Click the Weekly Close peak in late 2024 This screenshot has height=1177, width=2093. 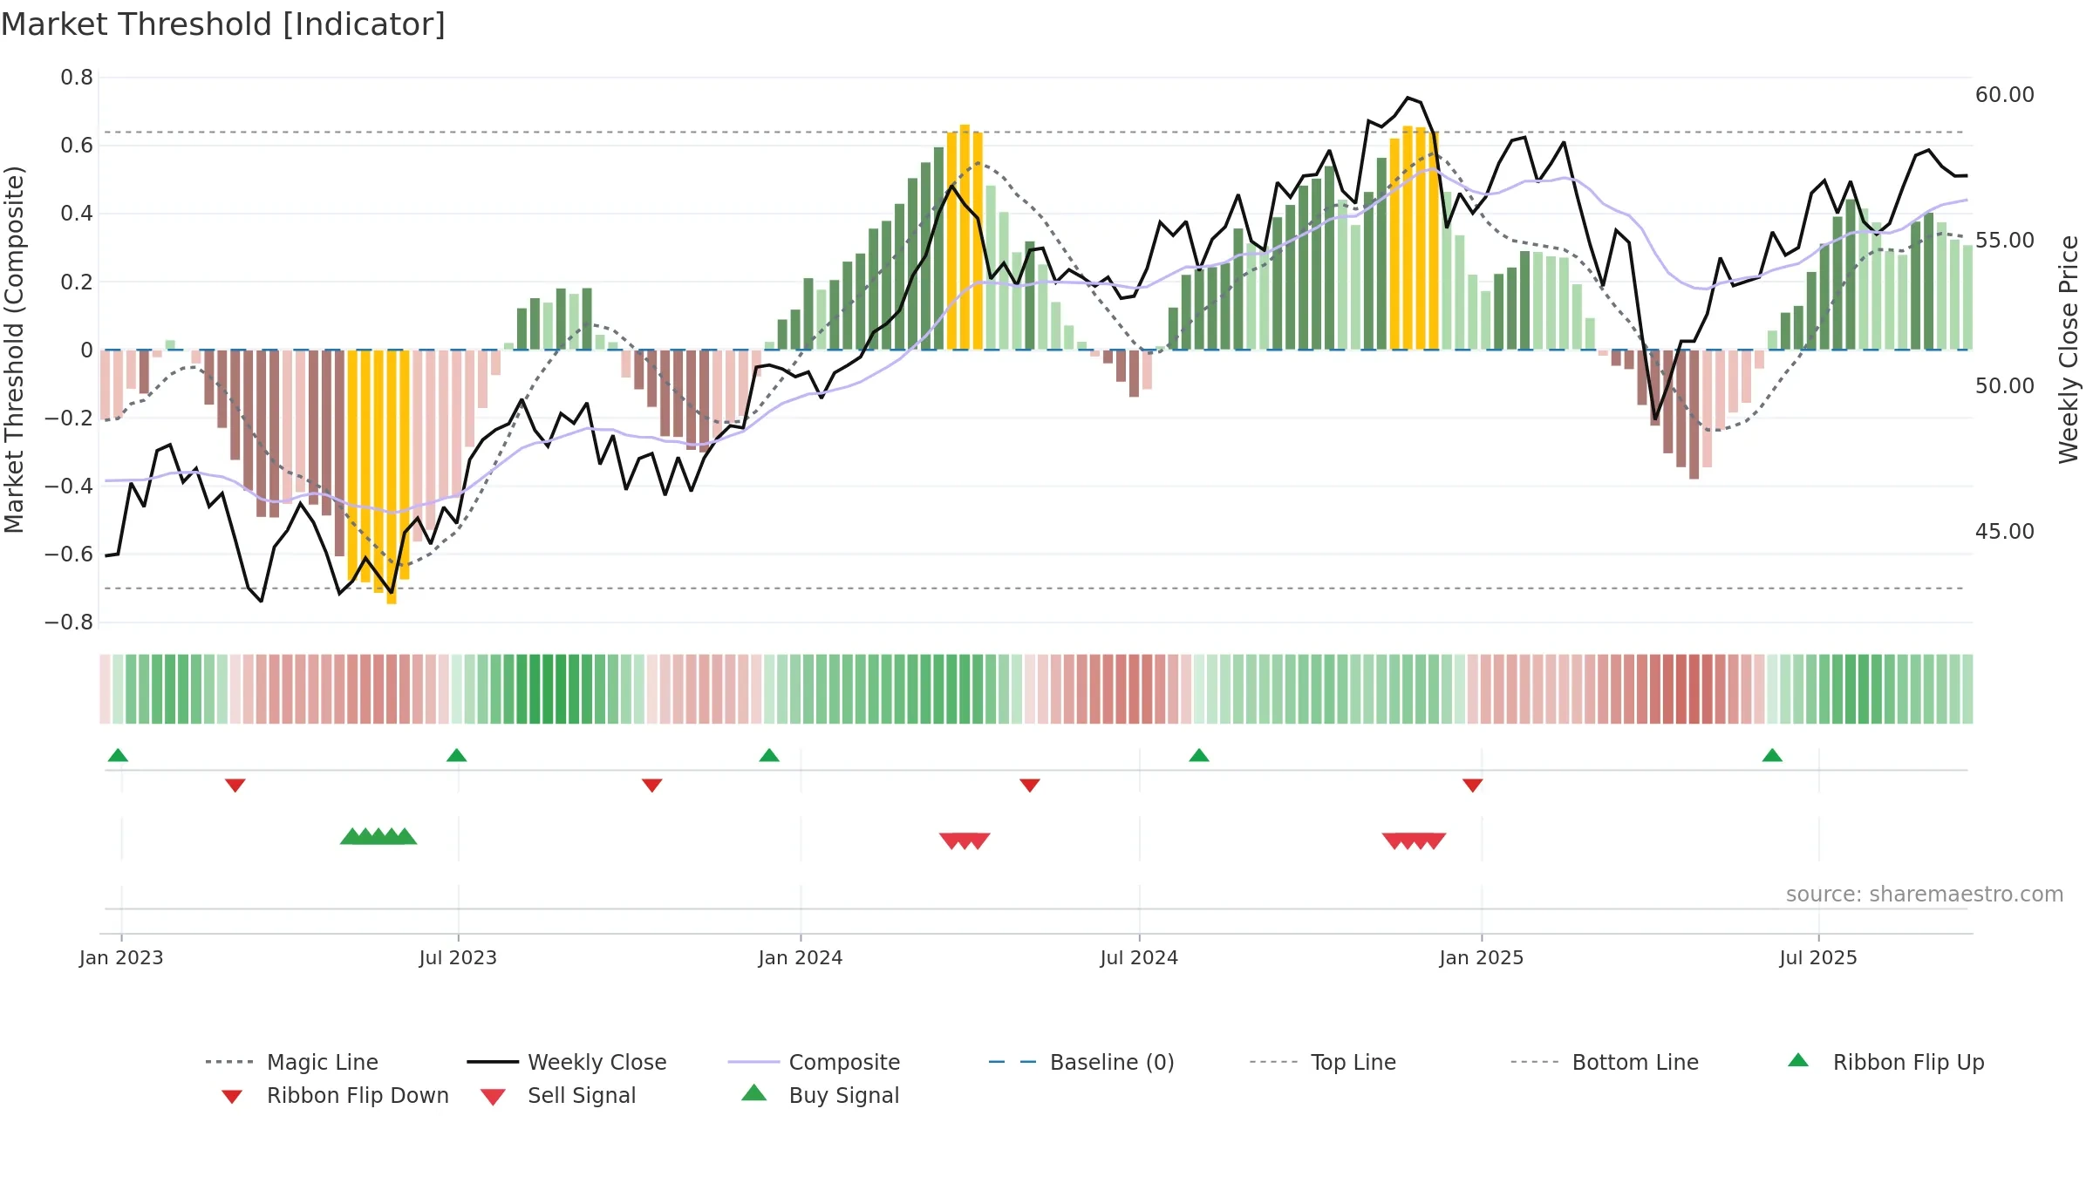(x=1408, y=98)
